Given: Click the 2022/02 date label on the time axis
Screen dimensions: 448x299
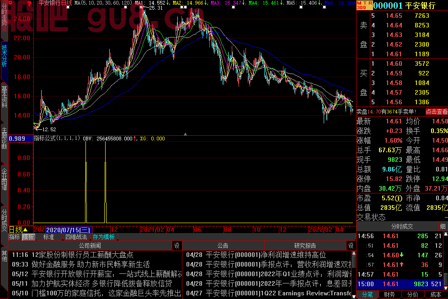Looking at the screenshot, I should (320, 230).
